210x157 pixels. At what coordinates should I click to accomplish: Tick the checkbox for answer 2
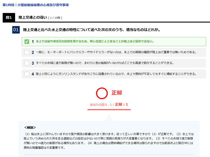pos(27,52)
